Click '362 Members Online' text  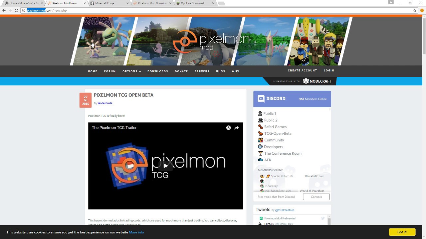[x=313, y=99]
